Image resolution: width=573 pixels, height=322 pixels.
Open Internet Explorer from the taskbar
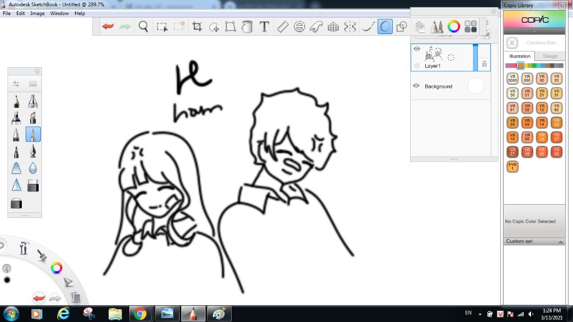[x=64, y=314]
